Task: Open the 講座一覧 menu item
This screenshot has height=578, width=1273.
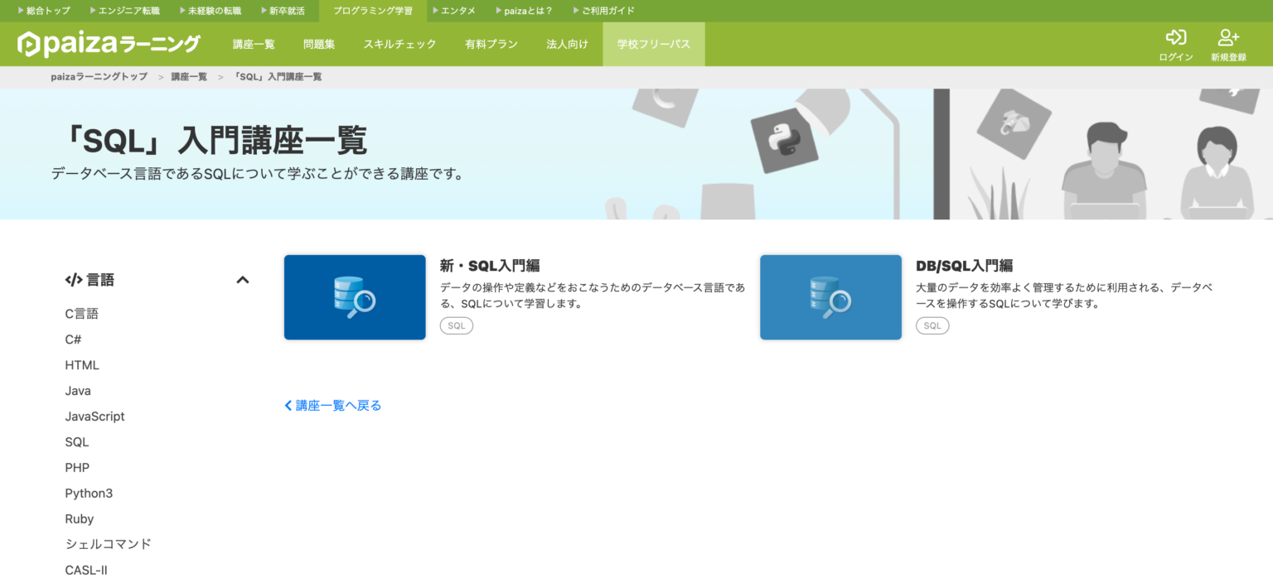Action: click(254, 44)
